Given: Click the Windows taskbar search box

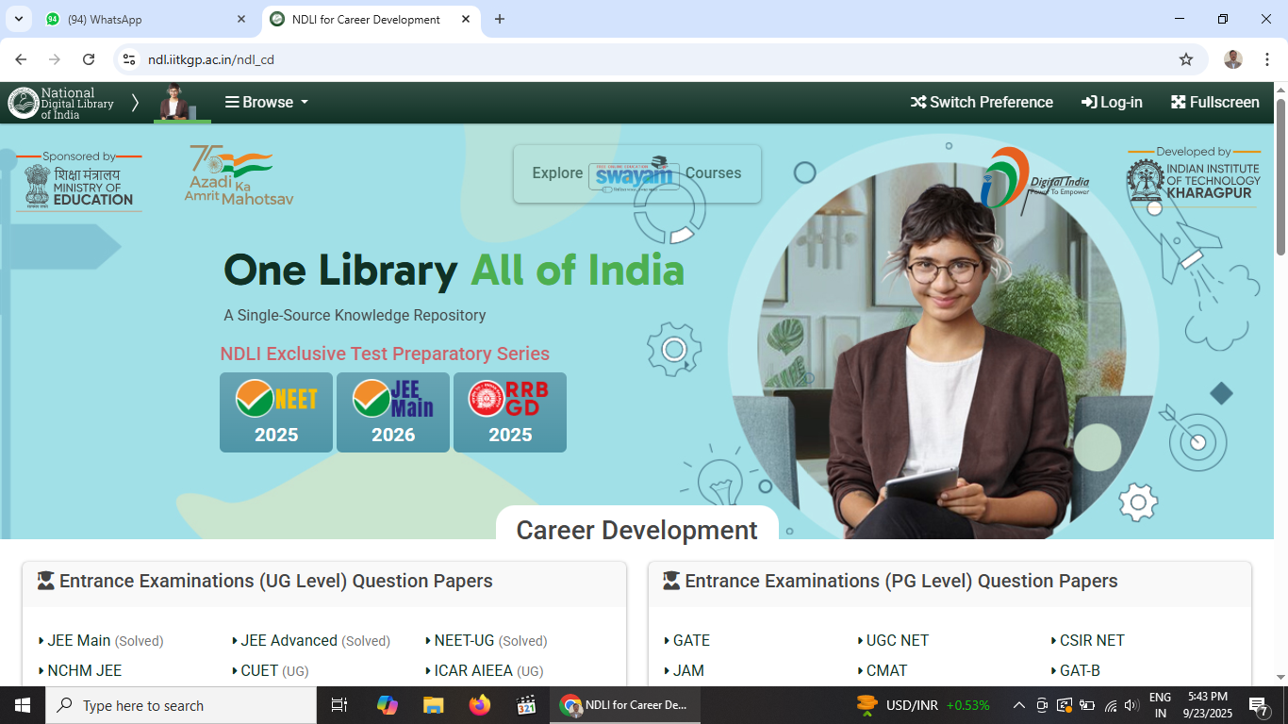Looking at the screenshot, I should tap(181, 705).
